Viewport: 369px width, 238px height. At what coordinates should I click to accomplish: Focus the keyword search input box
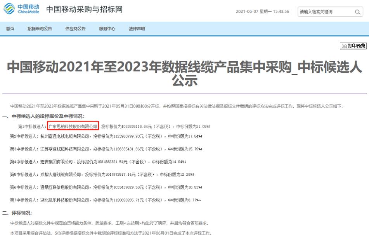325,12
